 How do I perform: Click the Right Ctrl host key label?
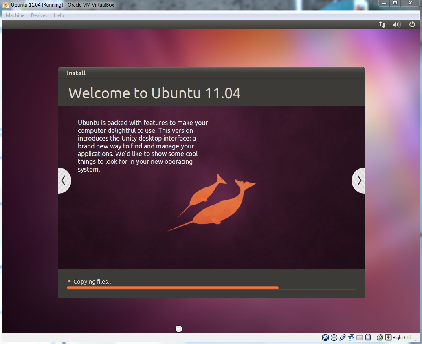click(402, 337)
